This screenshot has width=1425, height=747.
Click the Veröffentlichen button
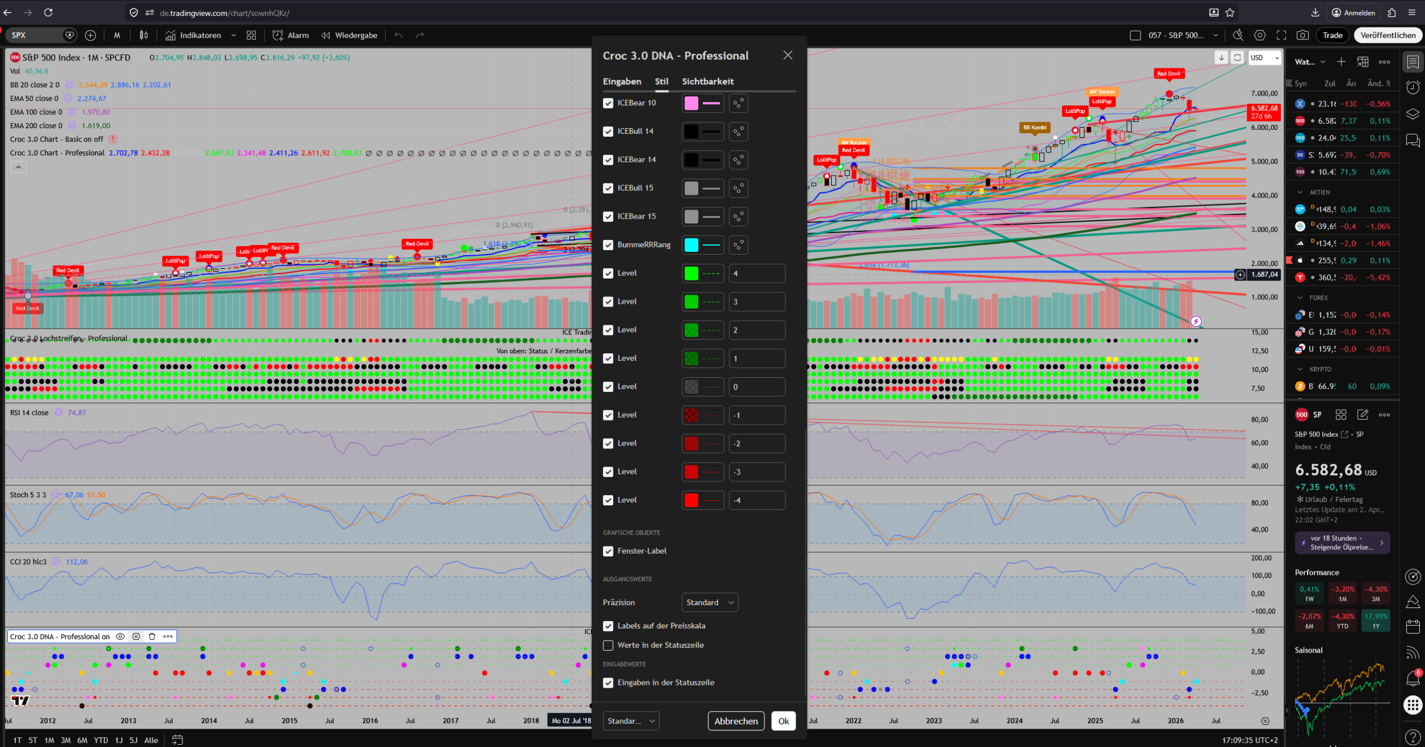[1387, 35]
